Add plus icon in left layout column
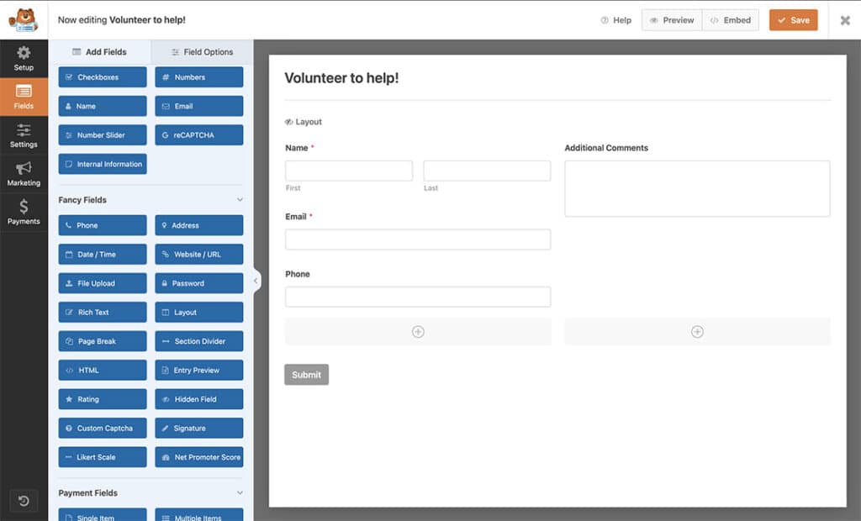This screenshot has width=861, height=521. click(x=418, y=332)
